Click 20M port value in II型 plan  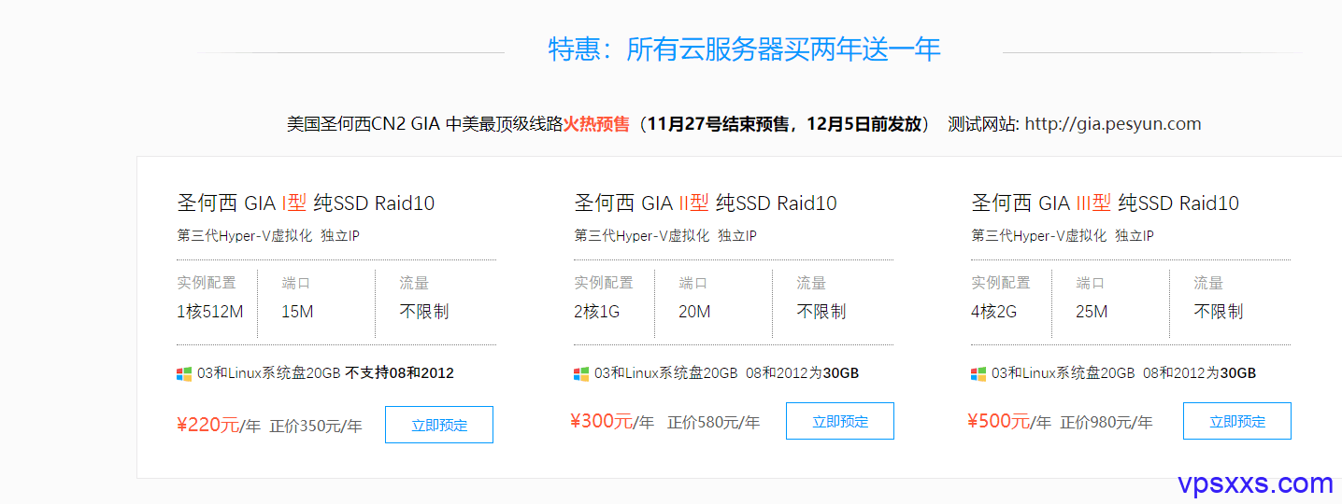click(x=694, y=312)
